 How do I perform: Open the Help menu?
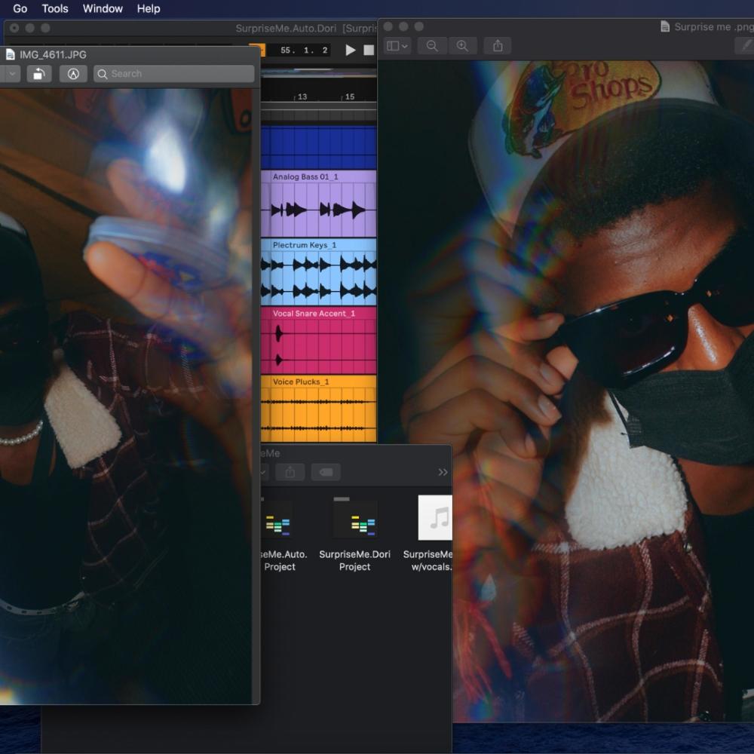148,8
